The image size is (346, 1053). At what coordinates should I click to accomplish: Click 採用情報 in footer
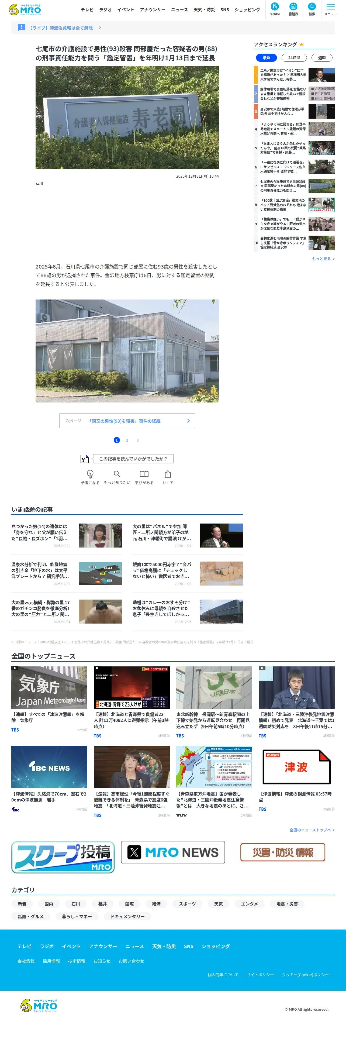click(x=51, y=961)
